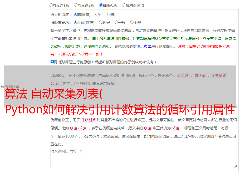Image resolution: width=240 pixels, height=173 pixels.
Task: Open the 演示页面 link
Action: (x=144, y=46)
